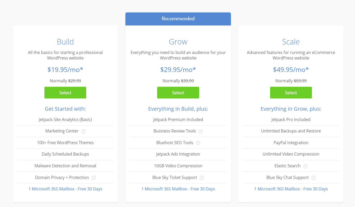Click help icon next to Marketing Center
355x207 pixels.
tap(83, 131)
